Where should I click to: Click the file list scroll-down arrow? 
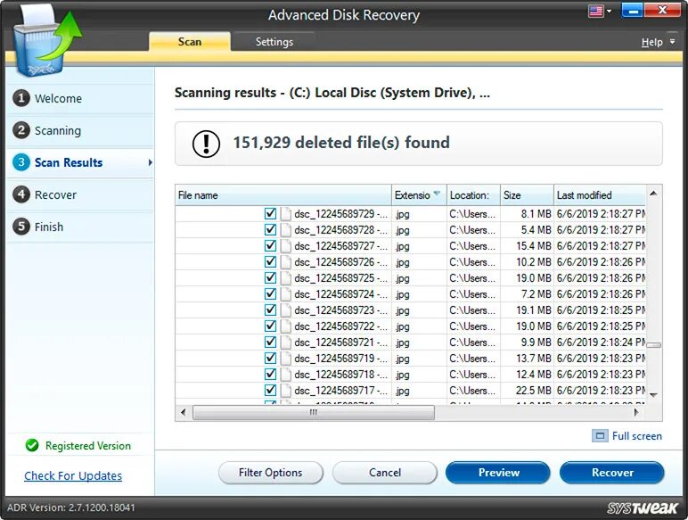[653, 395]
